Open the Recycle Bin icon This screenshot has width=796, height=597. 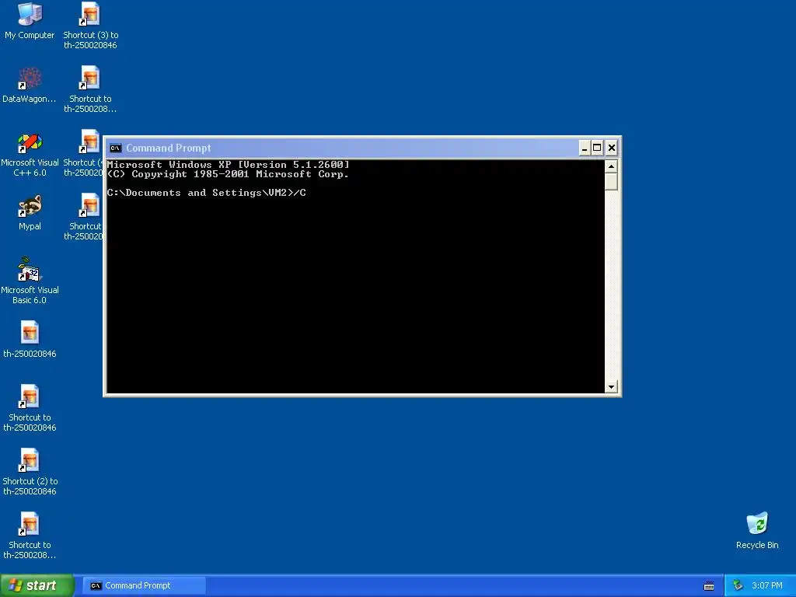click(757, 530)
